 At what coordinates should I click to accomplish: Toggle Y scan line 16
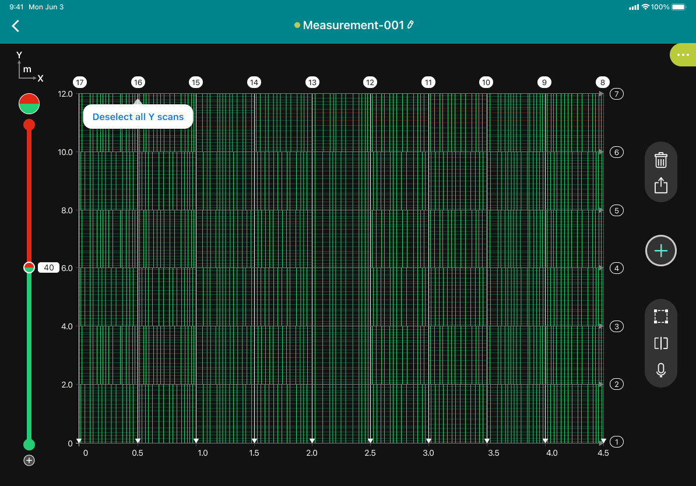click(x=138, y=82)
